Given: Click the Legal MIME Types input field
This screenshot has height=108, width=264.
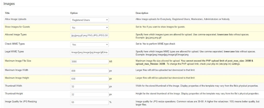Looking at the screenshot, I should [89, 52].
